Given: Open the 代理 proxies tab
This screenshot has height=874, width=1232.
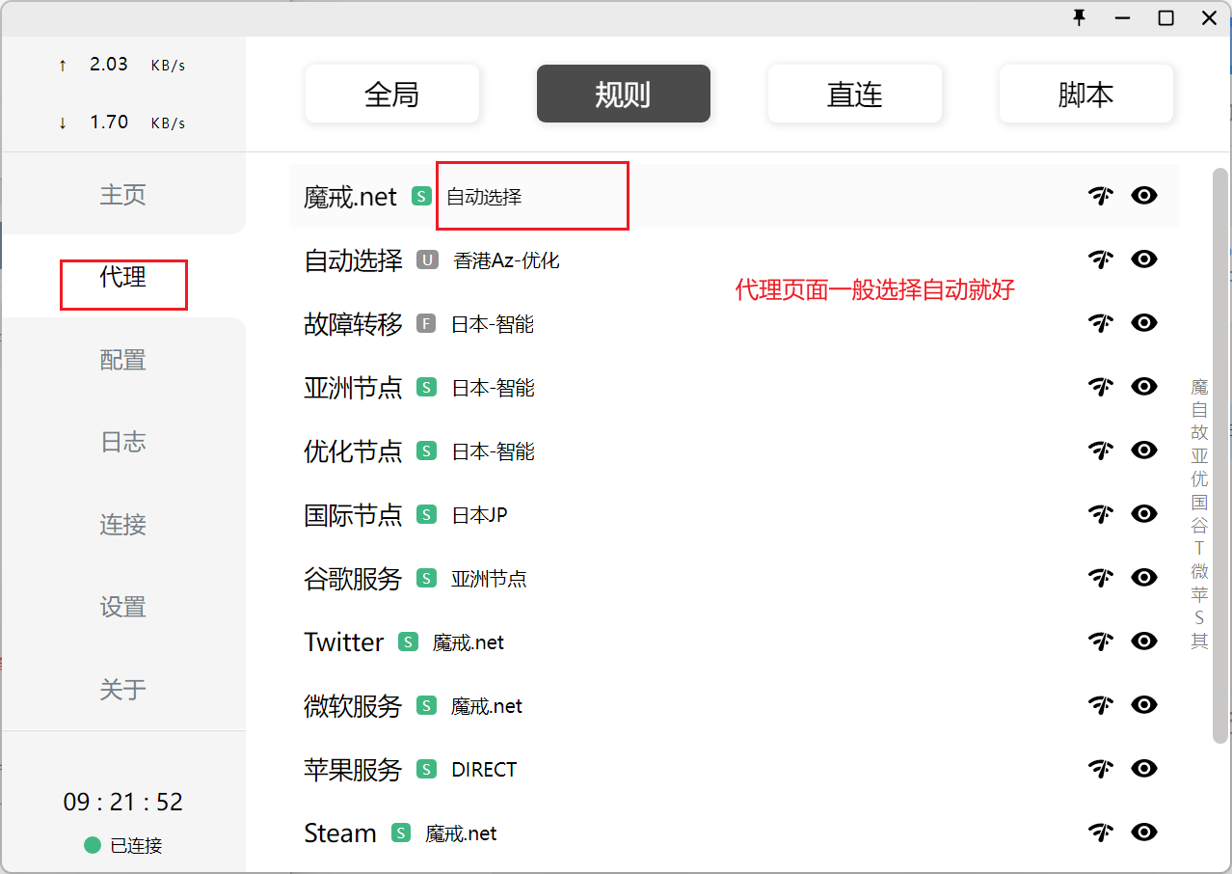Looking at the screenshot, I should coord(123,277).
